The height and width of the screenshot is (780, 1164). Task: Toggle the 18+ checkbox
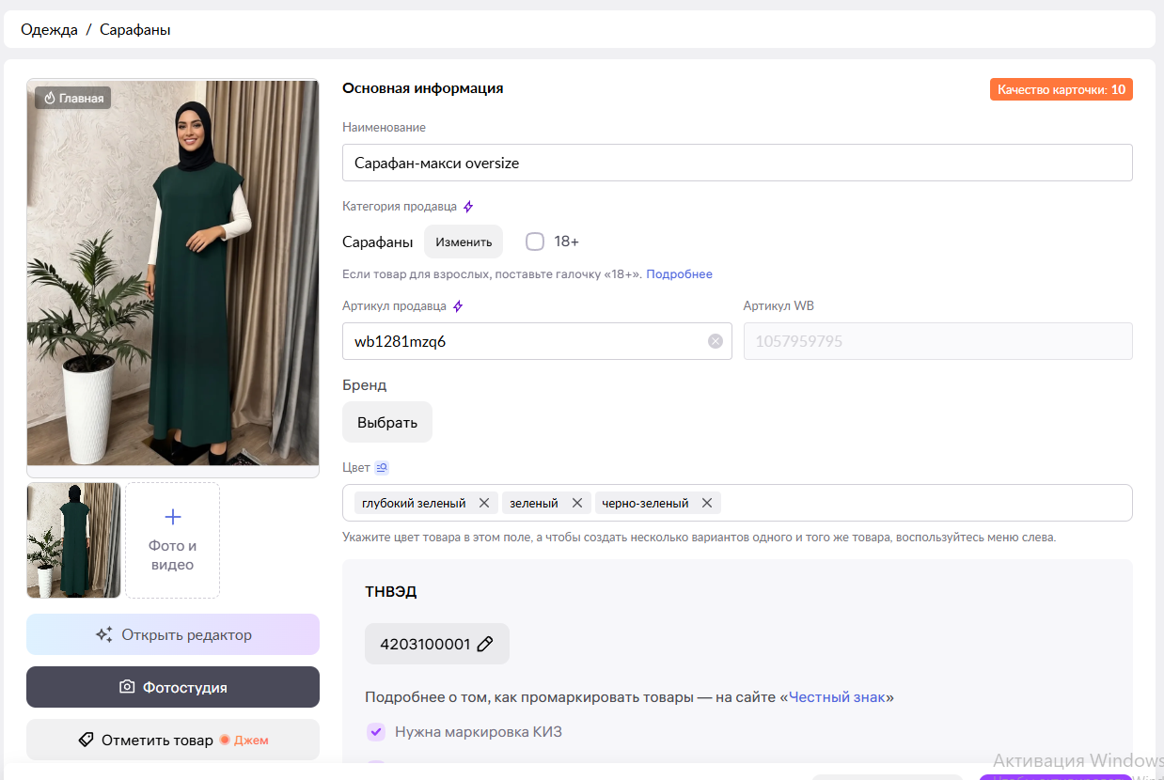[535, 242]
